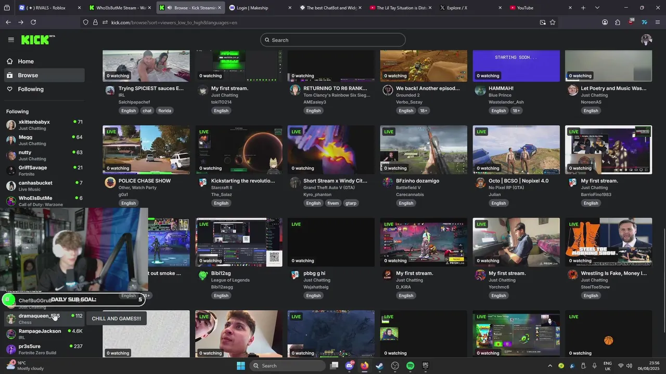Open Steam from the taskbar

pyautogui.click(x=380, y=366)
